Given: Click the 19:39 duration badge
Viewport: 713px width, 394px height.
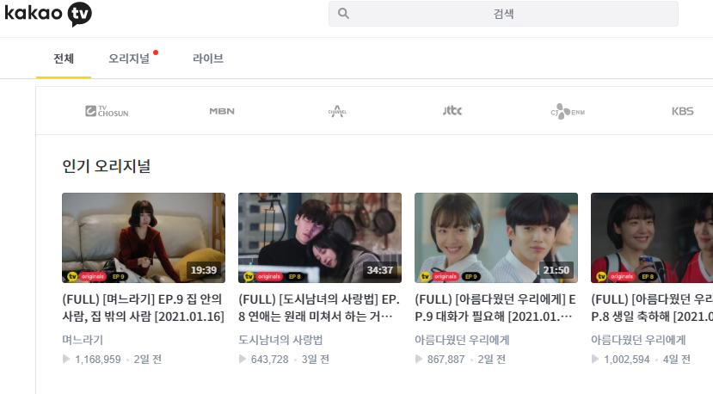Looking at the screenshot, I should (204, 270).
